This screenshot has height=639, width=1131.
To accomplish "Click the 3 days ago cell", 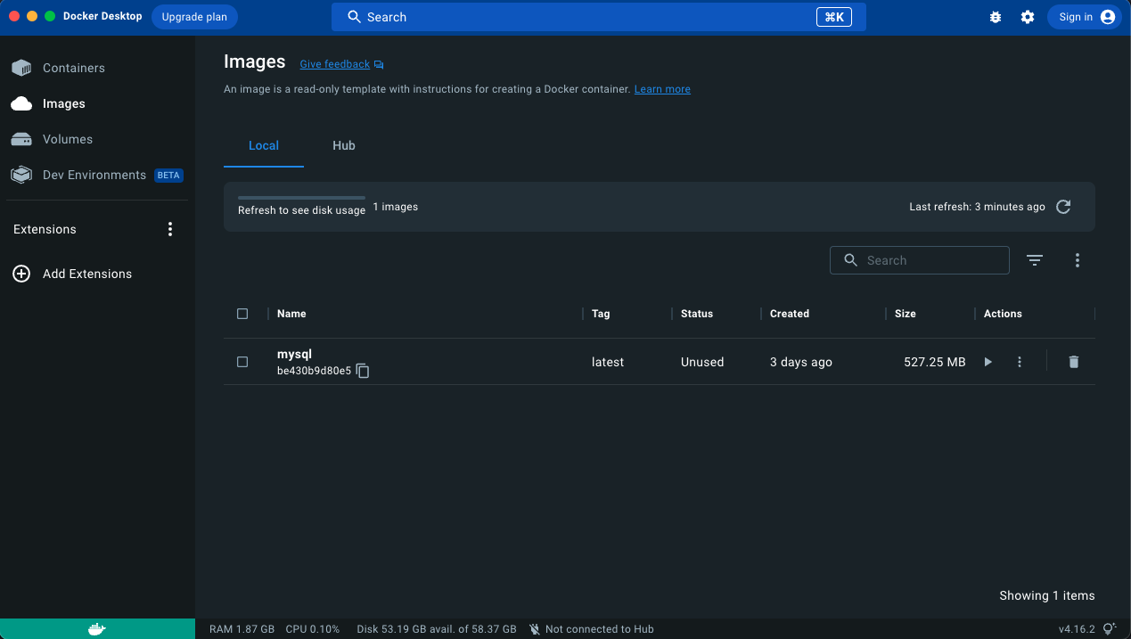I will (x=801, y=362).
